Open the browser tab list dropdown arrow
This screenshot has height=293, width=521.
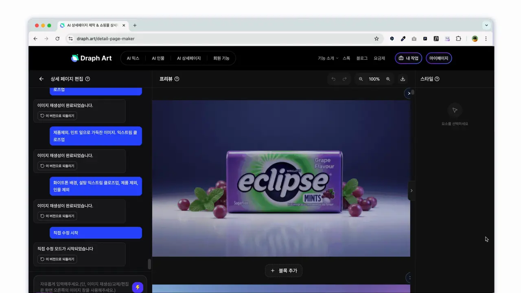pos(486,25)
